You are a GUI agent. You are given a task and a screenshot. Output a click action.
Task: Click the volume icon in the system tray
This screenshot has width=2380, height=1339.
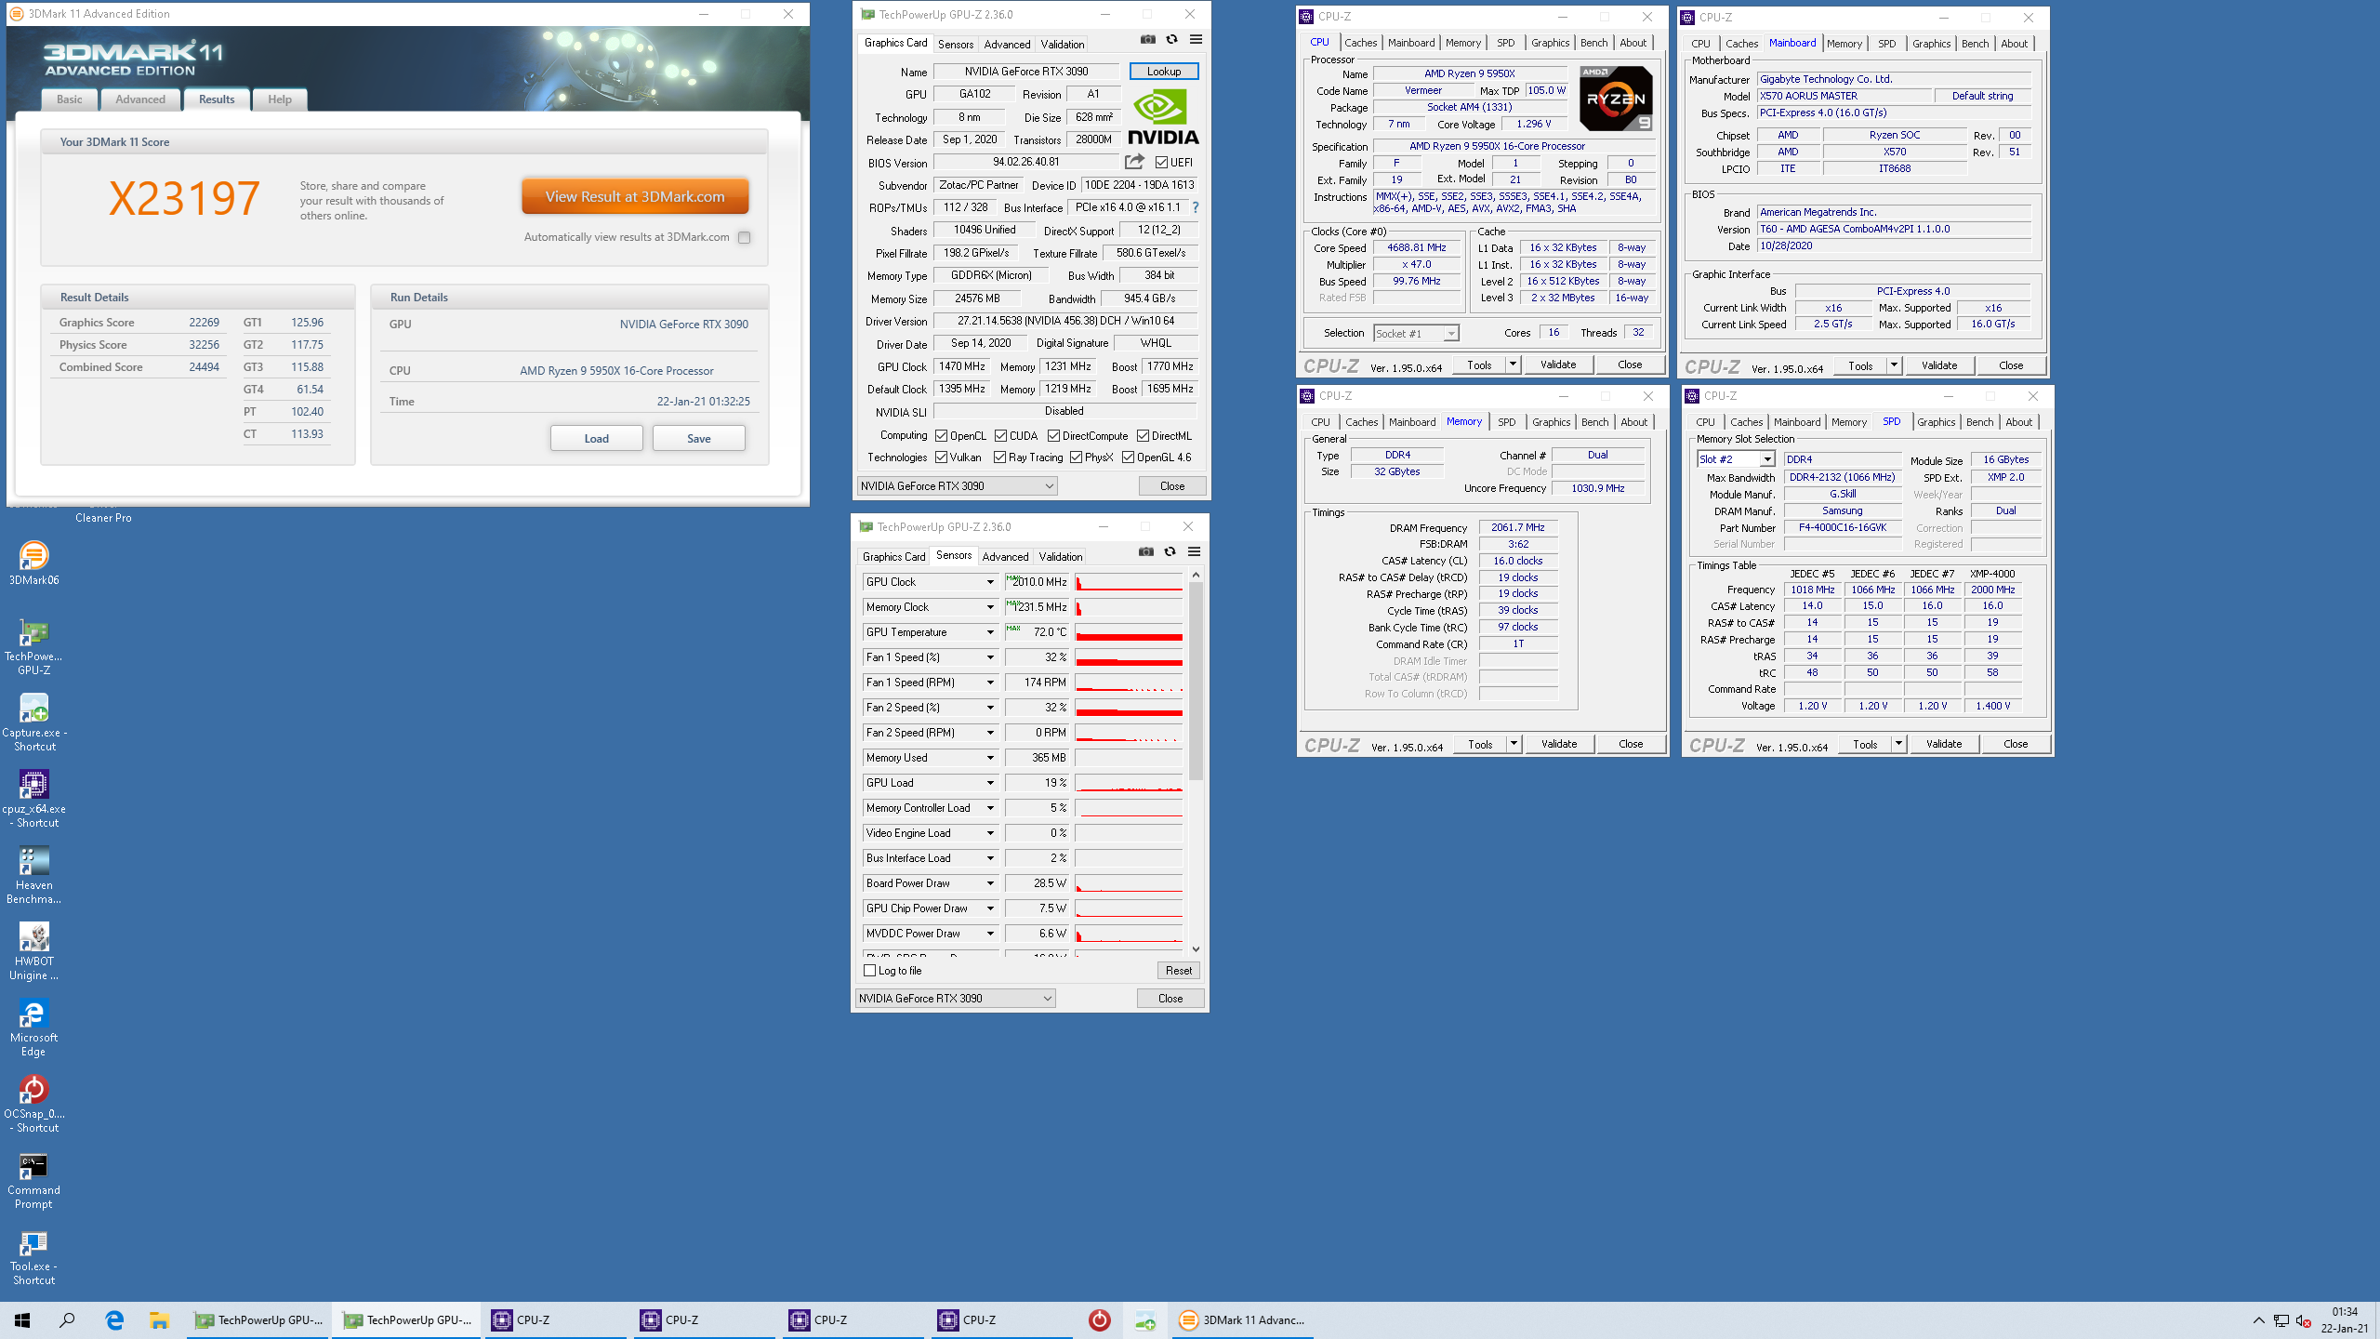(2303, 1320)
